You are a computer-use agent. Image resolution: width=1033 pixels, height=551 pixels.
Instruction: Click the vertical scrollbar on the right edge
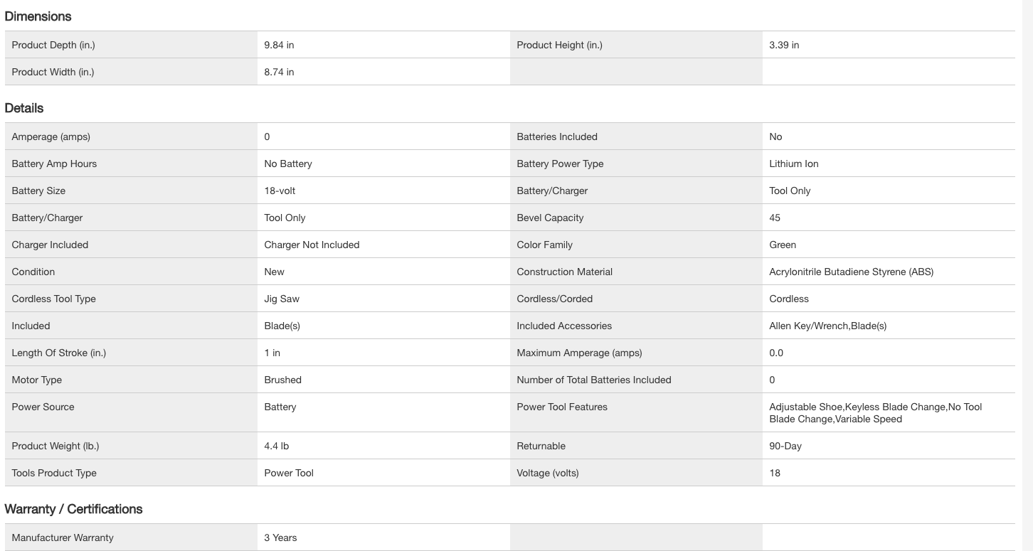click(x=1027, y=275)
